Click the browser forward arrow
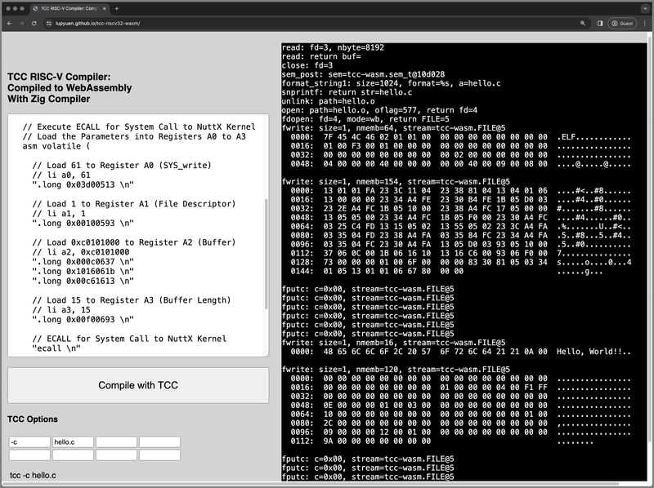Screen dimensions: 654x488 click(21, 24)
